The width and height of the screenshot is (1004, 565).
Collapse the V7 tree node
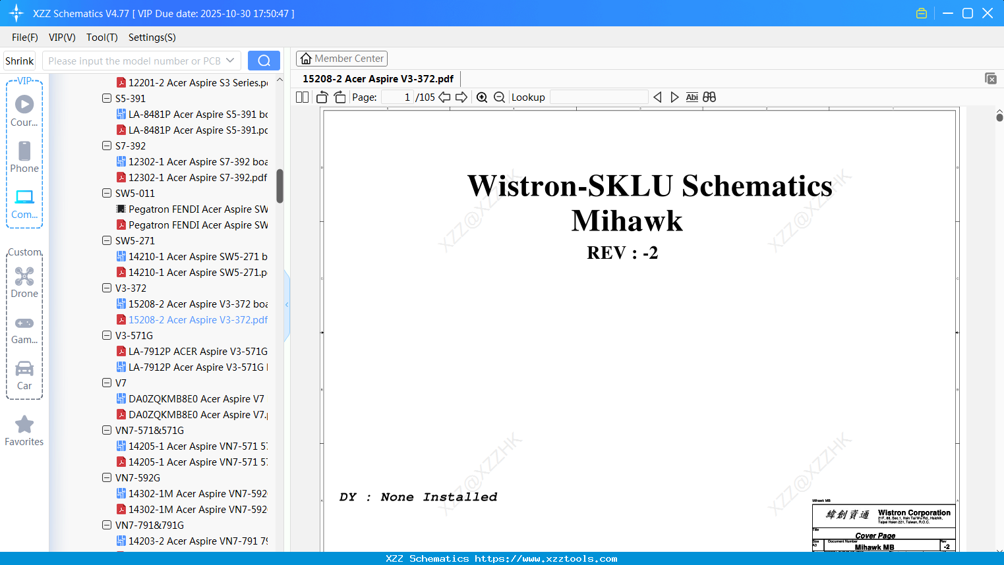107,383
